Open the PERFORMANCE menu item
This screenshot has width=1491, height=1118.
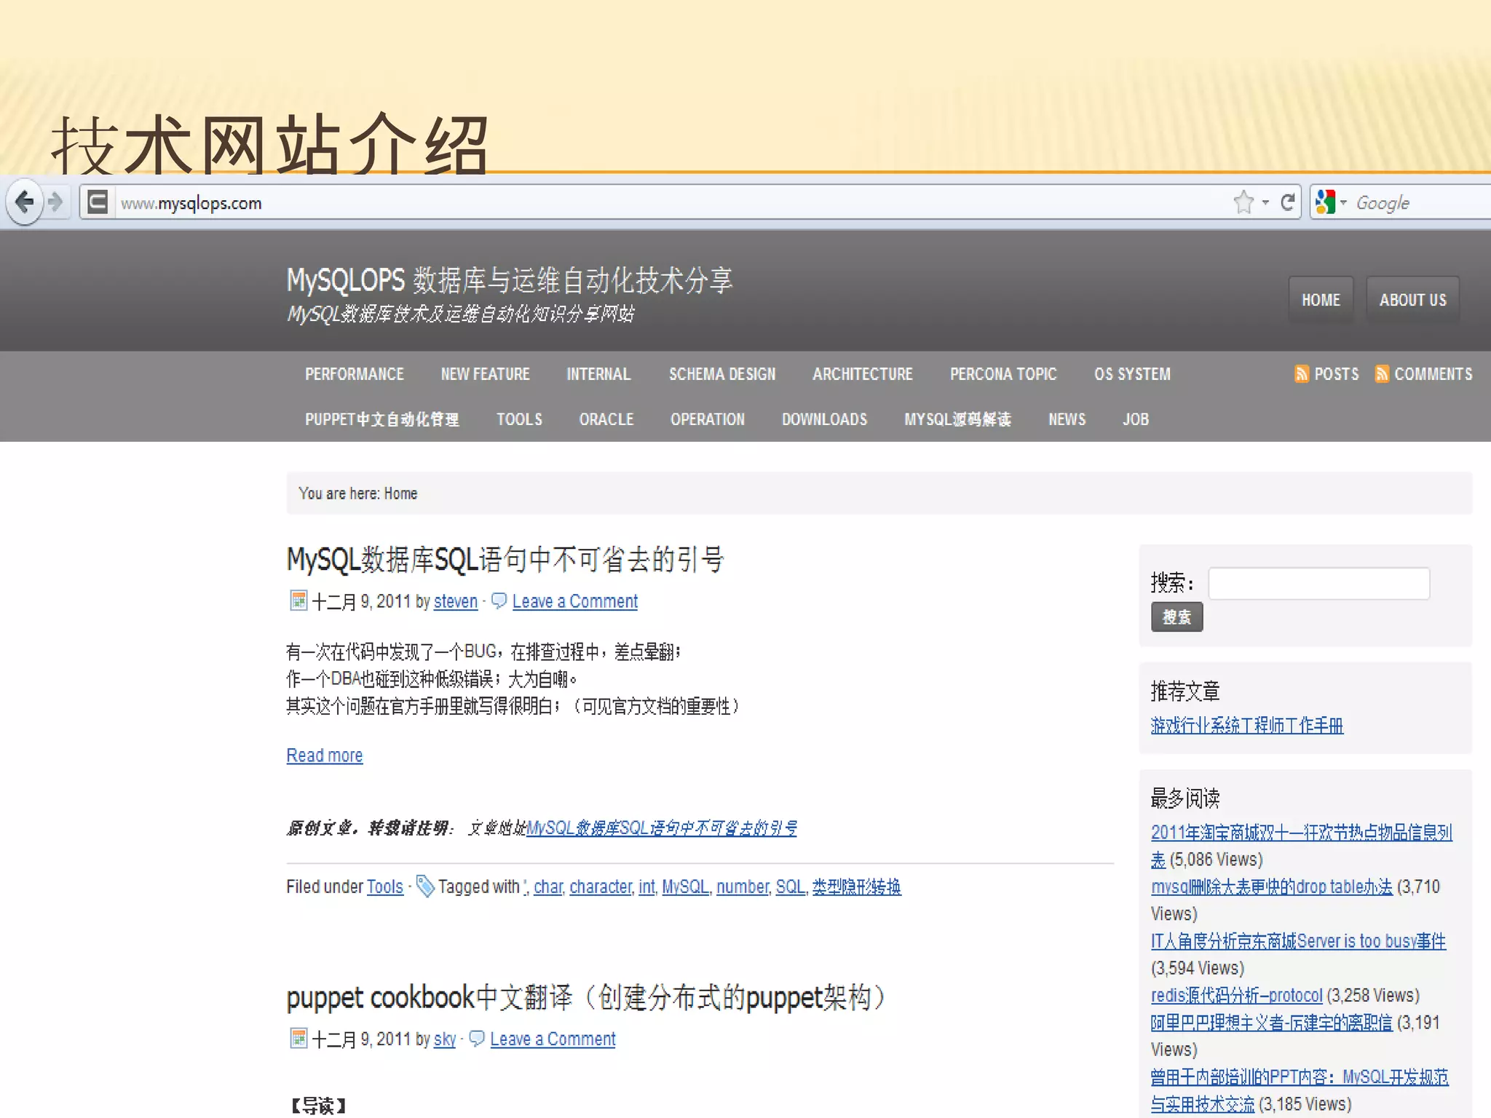354,374
